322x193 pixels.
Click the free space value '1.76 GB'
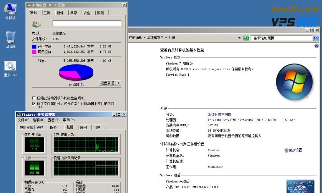pyautogui.click(x=106, y=52)
